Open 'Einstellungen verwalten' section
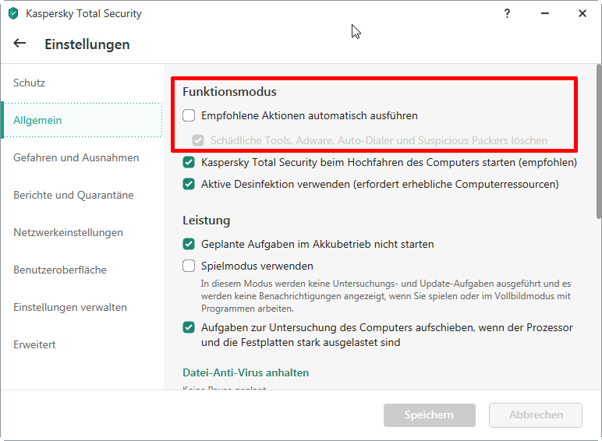This screenshot has width=602, height=441. tap(70, 307)
